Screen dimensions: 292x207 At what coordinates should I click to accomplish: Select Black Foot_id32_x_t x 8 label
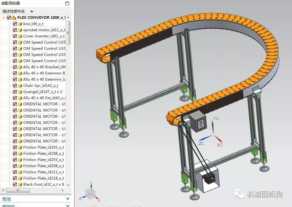(44, 184)
